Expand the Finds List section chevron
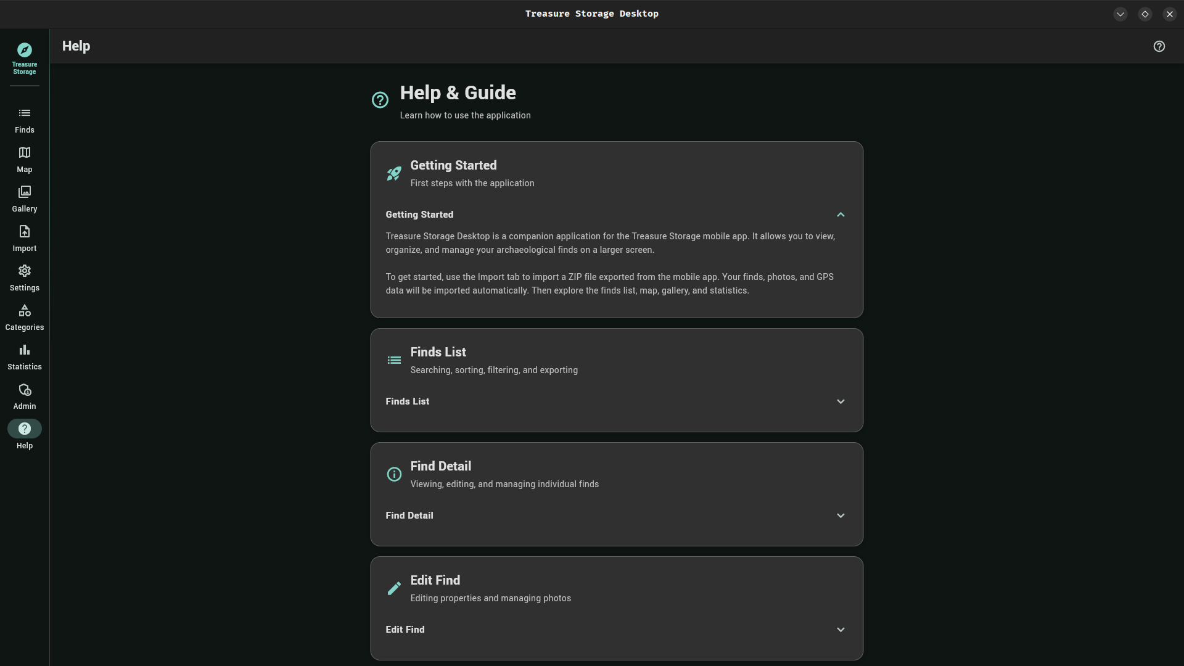This screenshot has height=666, width=1184. point(841,401)
